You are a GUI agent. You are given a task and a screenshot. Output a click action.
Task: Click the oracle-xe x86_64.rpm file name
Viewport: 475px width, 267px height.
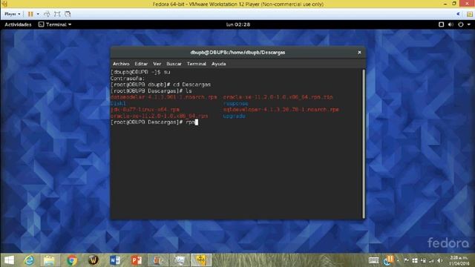[x=160, y=116]
